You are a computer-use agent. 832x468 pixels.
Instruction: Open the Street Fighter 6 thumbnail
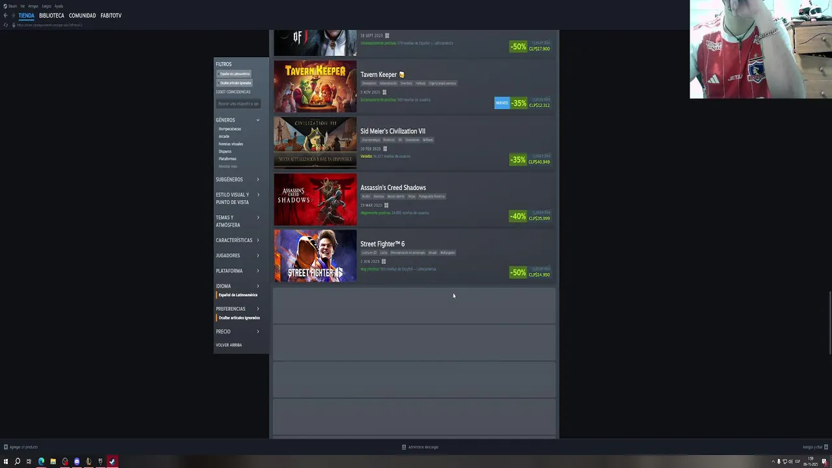(x=315, y=256)
